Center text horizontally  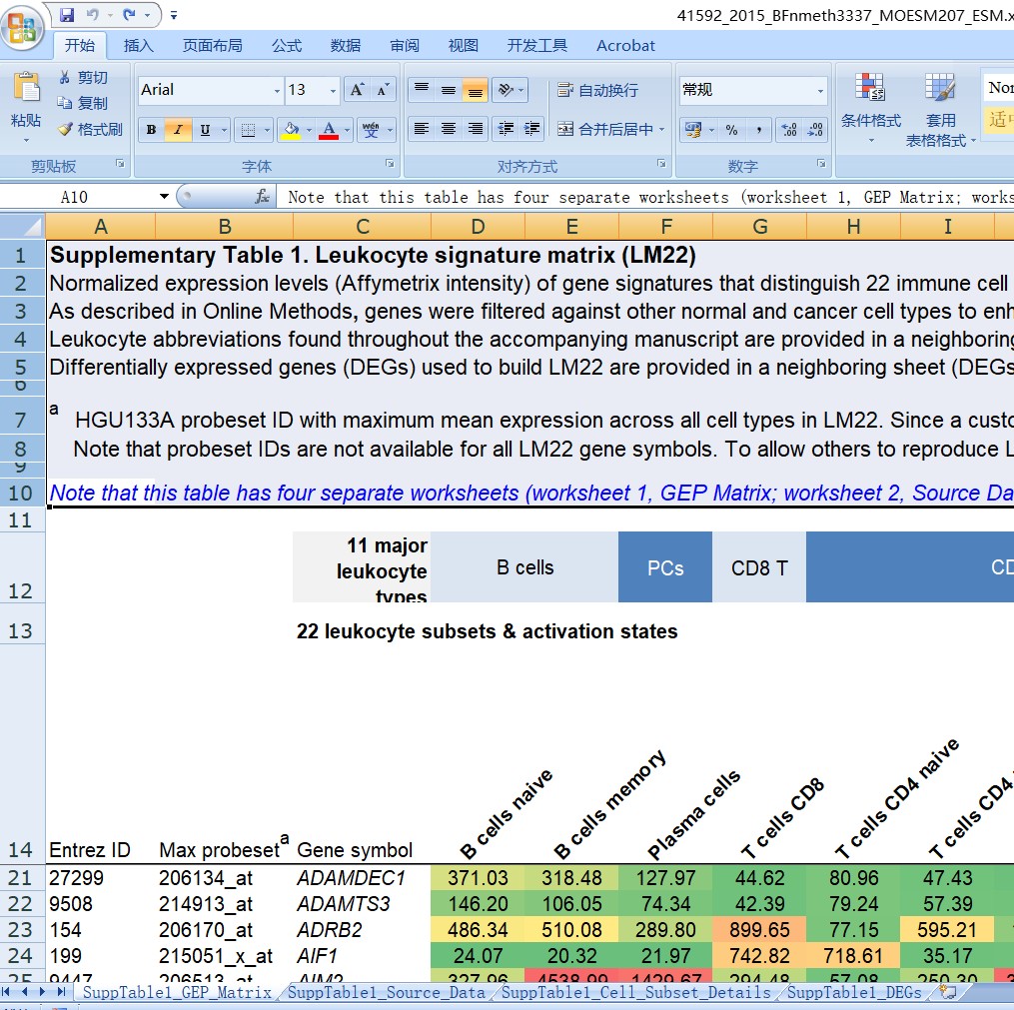(449, 129)
